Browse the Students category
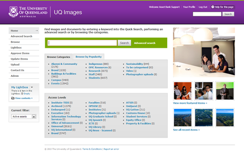The image size is (244, 158). [x=94, y=78]
